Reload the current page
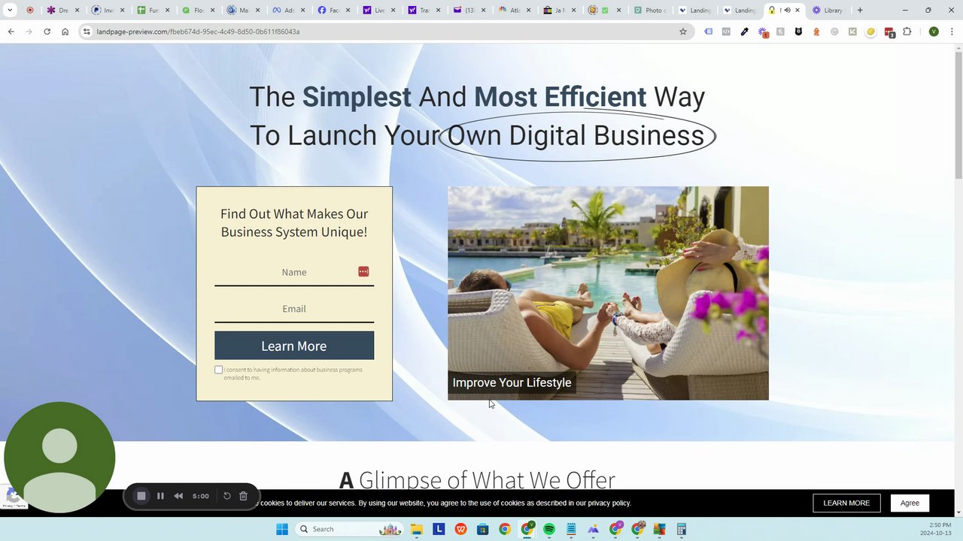The width and height of the screenshot is (963, 541). coord(47,32)
